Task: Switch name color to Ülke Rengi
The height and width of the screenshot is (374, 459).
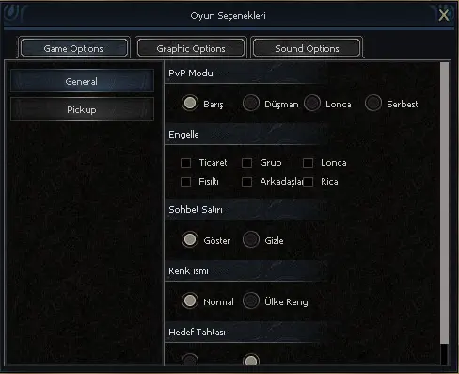Action: (251, 301)
